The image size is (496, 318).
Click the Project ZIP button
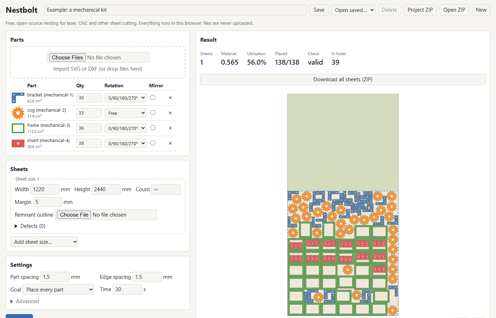tap(420, 10)
